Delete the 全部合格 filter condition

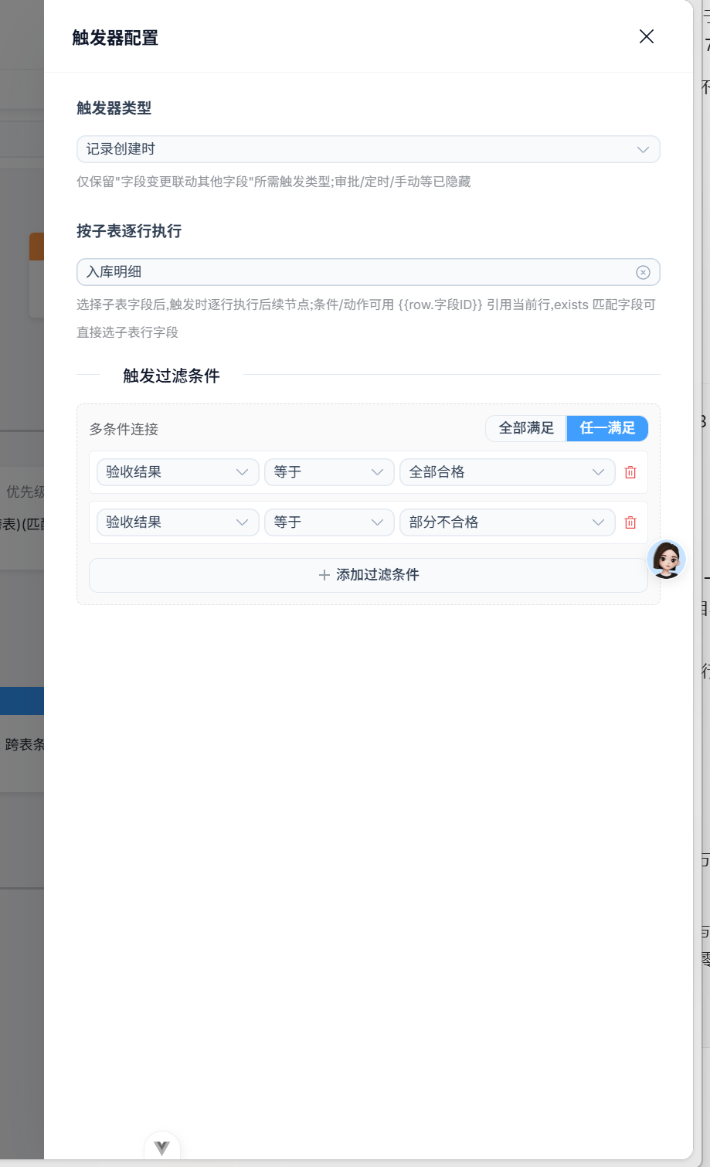point(630,472)
